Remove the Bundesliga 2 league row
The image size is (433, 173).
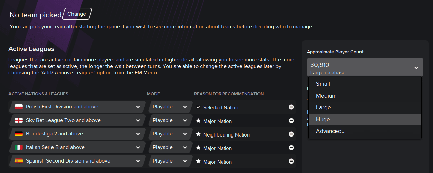[x=291, y=134]
